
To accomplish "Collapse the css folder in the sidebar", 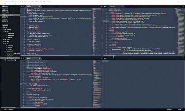I will pyautogui.click(x=4, y=31).
